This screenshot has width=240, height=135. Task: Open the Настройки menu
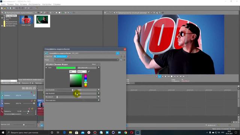click(x=46, y=4)
